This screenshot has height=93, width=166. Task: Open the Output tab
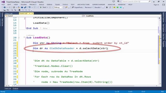(x=15, y=88)
